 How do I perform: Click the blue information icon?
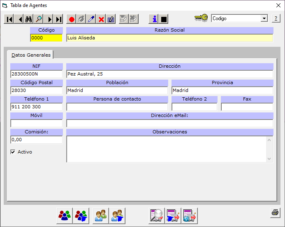click(154, 19)
